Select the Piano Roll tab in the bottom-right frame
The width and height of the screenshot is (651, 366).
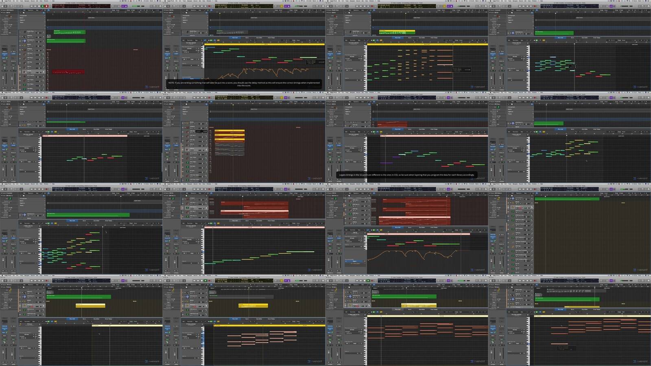point(560,309)
